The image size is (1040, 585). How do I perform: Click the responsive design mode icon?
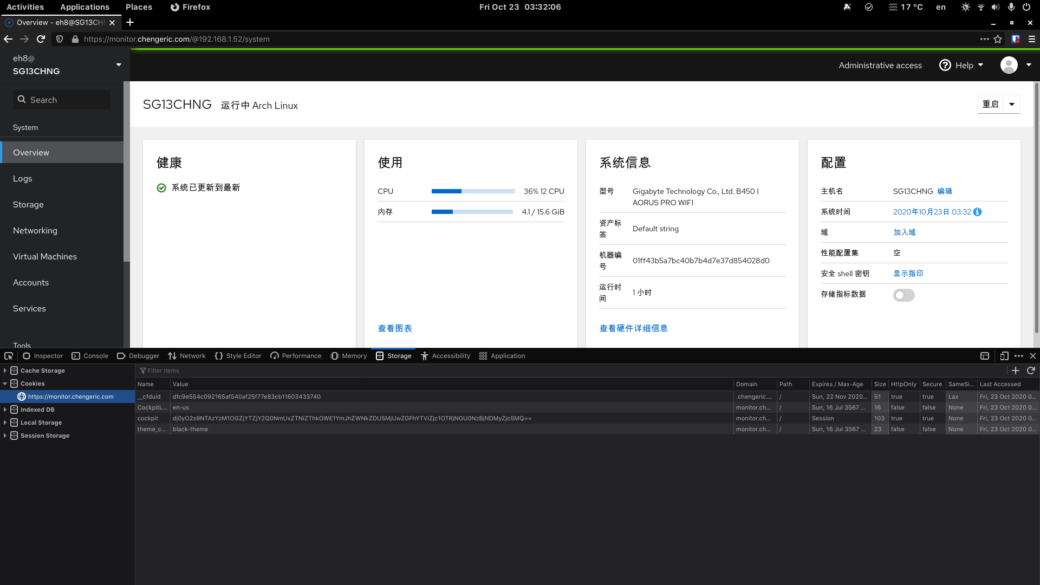(1004, 356)
